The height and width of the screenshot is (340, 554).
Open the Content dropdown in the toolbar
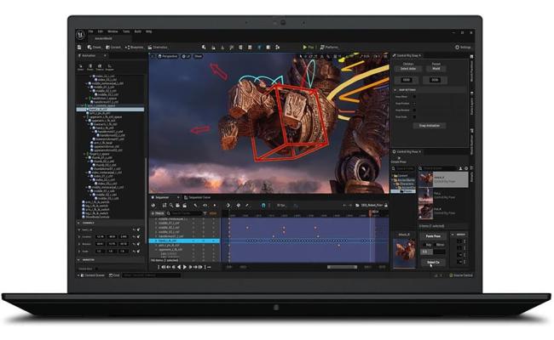(x=113, y=48)
